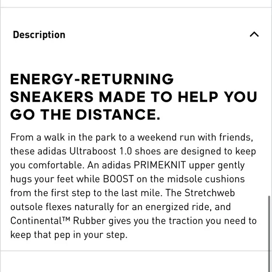Click the Ultraboost product name text
The image size is (272, 272).
tap(93, 151)
